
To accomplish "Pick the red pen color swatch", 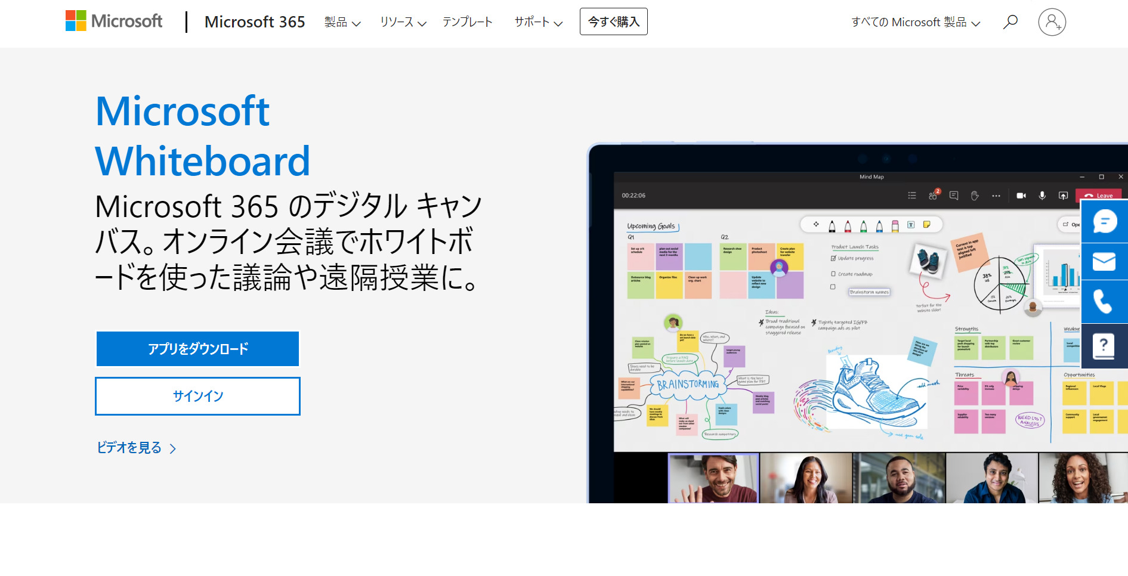I will tap(848, 225).
